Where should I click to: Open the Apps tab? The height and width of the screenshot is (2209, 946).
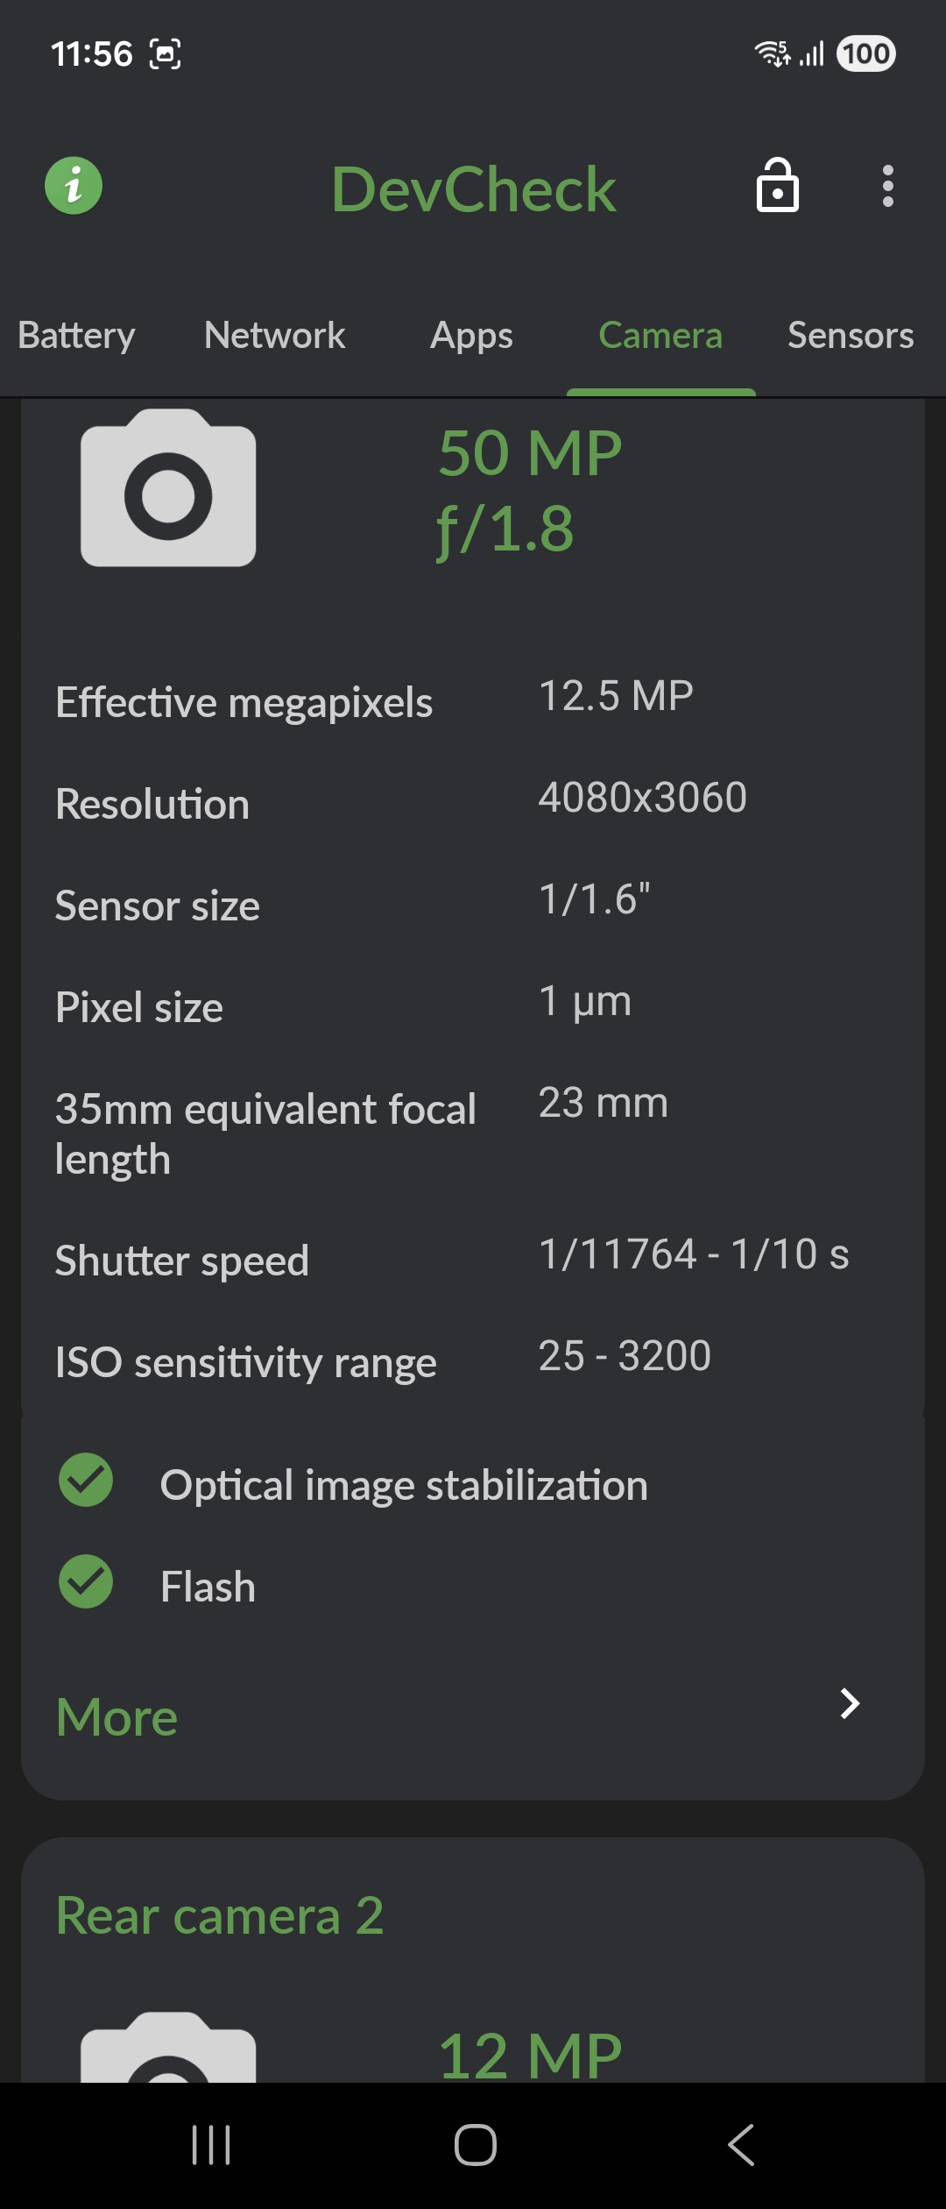point(471,336)
